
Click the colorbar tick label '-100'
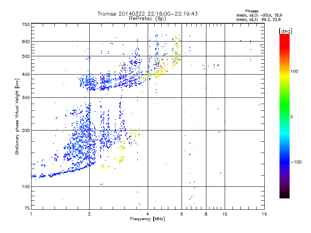pyautogui.click(x=296, y=162)
